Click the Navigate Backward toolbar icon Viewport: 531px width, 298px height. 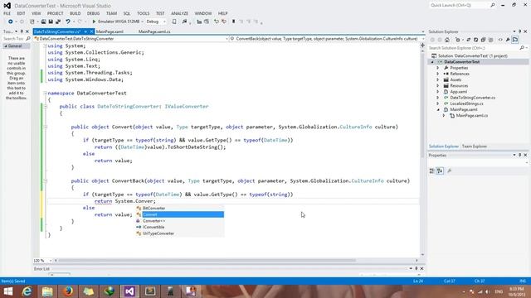click(x=10, y=22)
